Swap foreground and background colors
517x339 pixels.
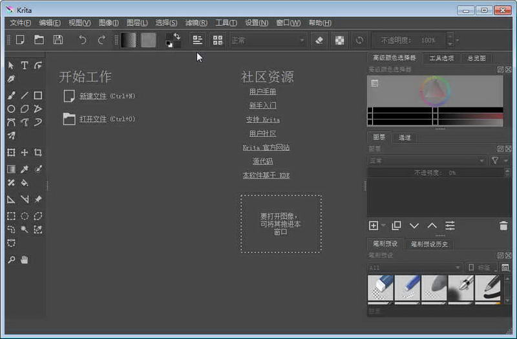[177, 36]
